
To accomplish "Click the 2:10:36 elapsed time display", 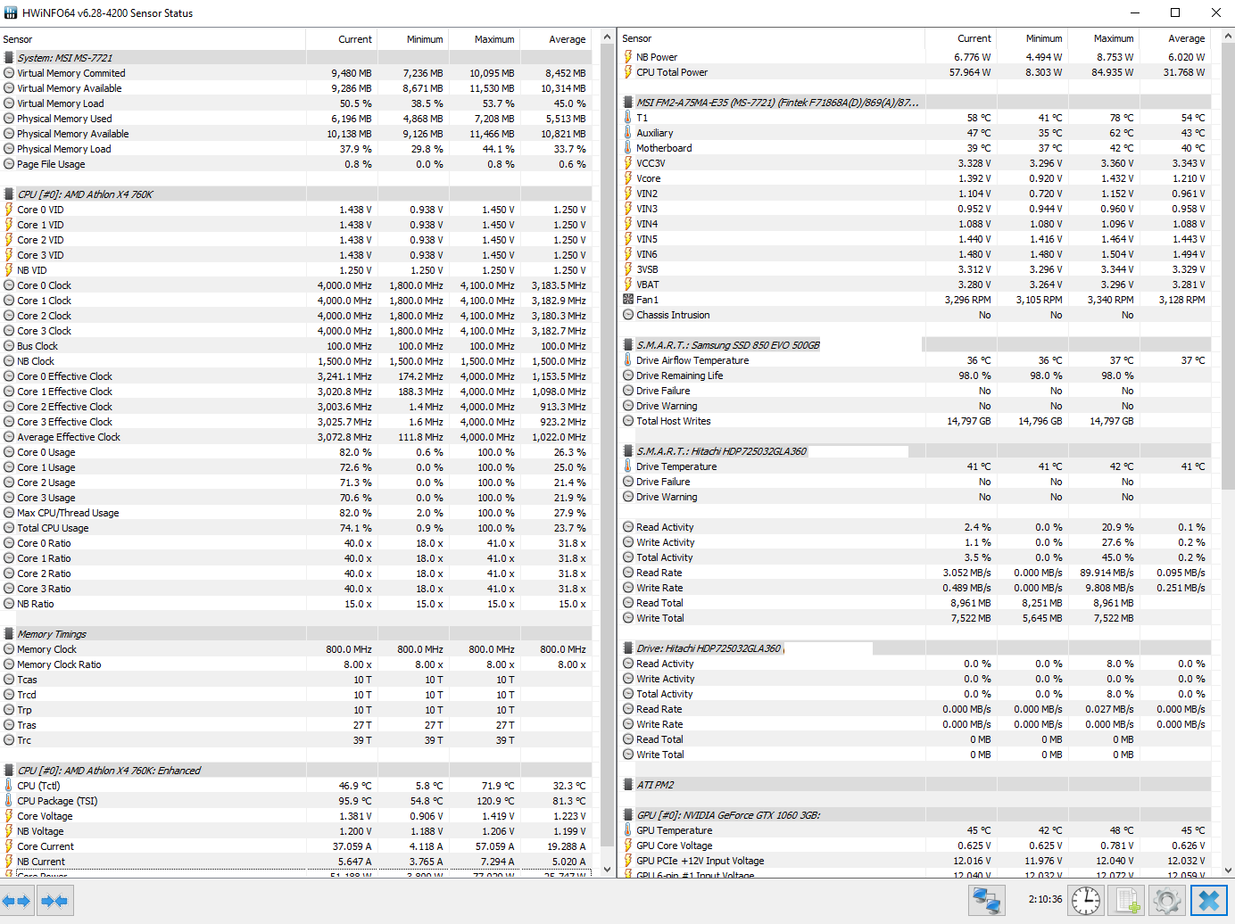I will (1045, 900).
